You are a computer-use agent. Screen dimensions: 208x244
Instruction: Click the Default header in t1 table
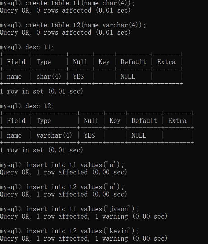coord(133,62)
